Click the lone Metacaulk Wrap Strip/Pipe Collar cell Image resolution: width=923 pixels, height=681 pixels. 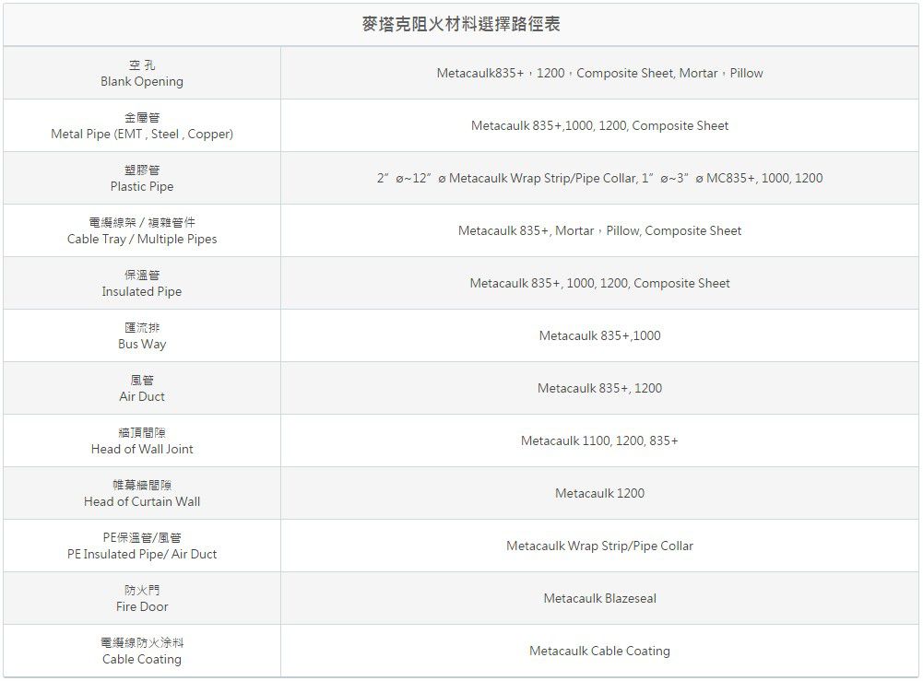click(600, 546)
